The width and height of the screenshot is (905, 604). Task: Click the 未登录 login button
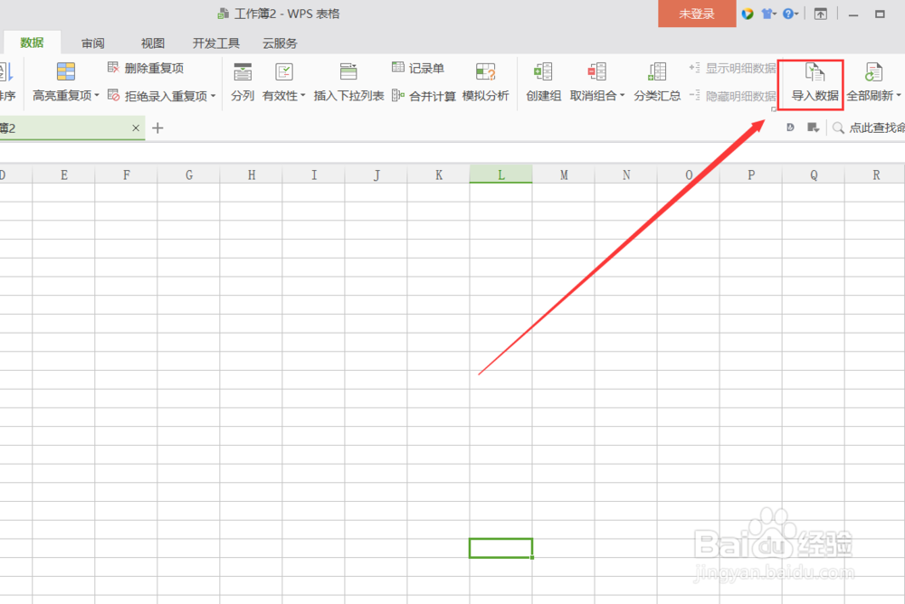[x=697, y=14]
